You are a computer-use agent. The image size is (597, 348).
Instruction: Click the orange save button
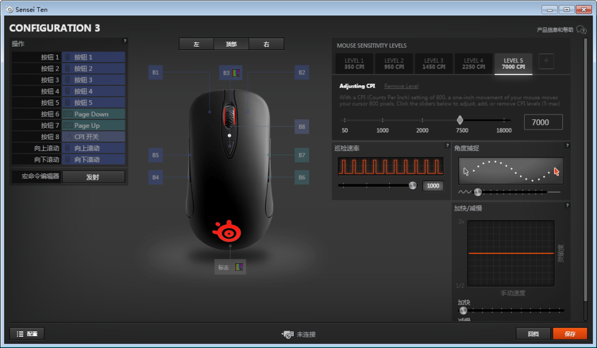(x=570, y=334)
